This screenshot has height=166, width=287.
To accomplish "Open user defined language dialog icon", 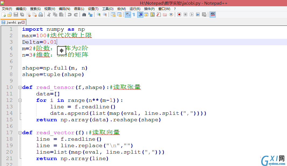I will (x=146, y=15).
